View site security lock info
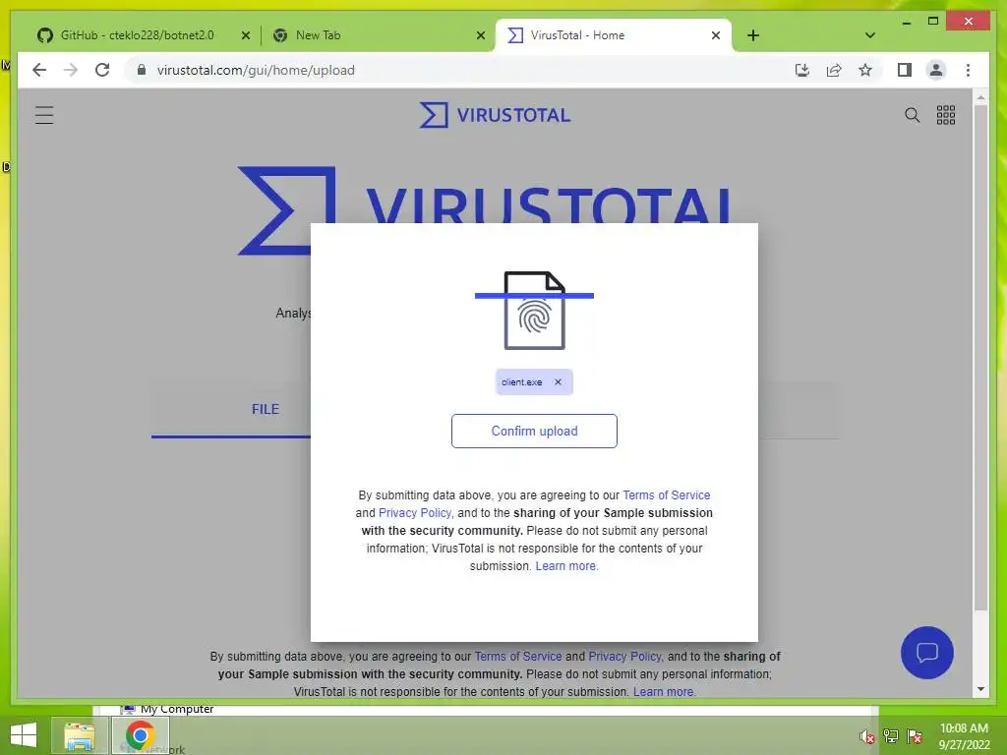Viewport: 1007px width, 755px height. (x=142, y=70)
